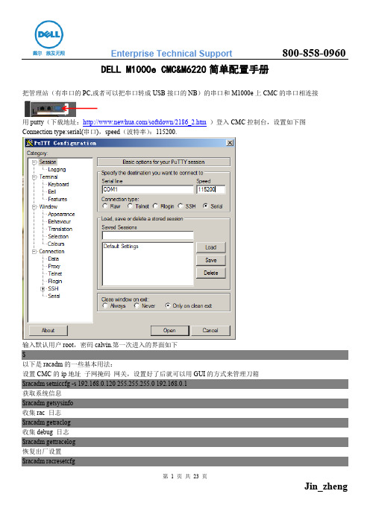The width and height of the screenshot is (370, 523).
Task: Click the Load button
Action: pyautogui.click(x=210, y=247)
